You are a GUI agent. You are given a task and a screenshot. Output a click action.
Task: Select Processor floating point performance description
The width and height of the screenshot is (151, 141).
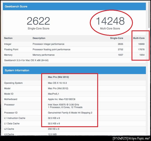point(51,49)
